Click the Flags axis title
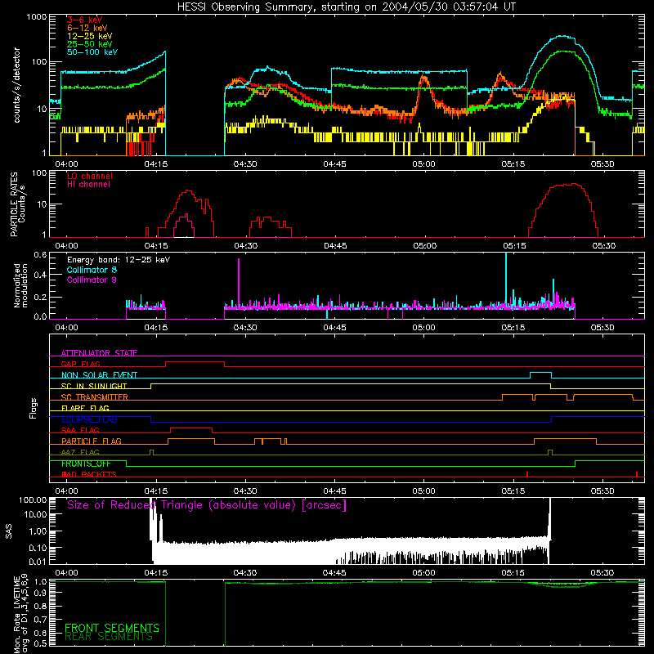 click(34, 408)
